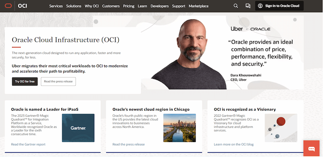This screenshot has width=324, height=157.
Task: Open the Marketplace menu
Action: pyautogui.click(x=198, y=6)
